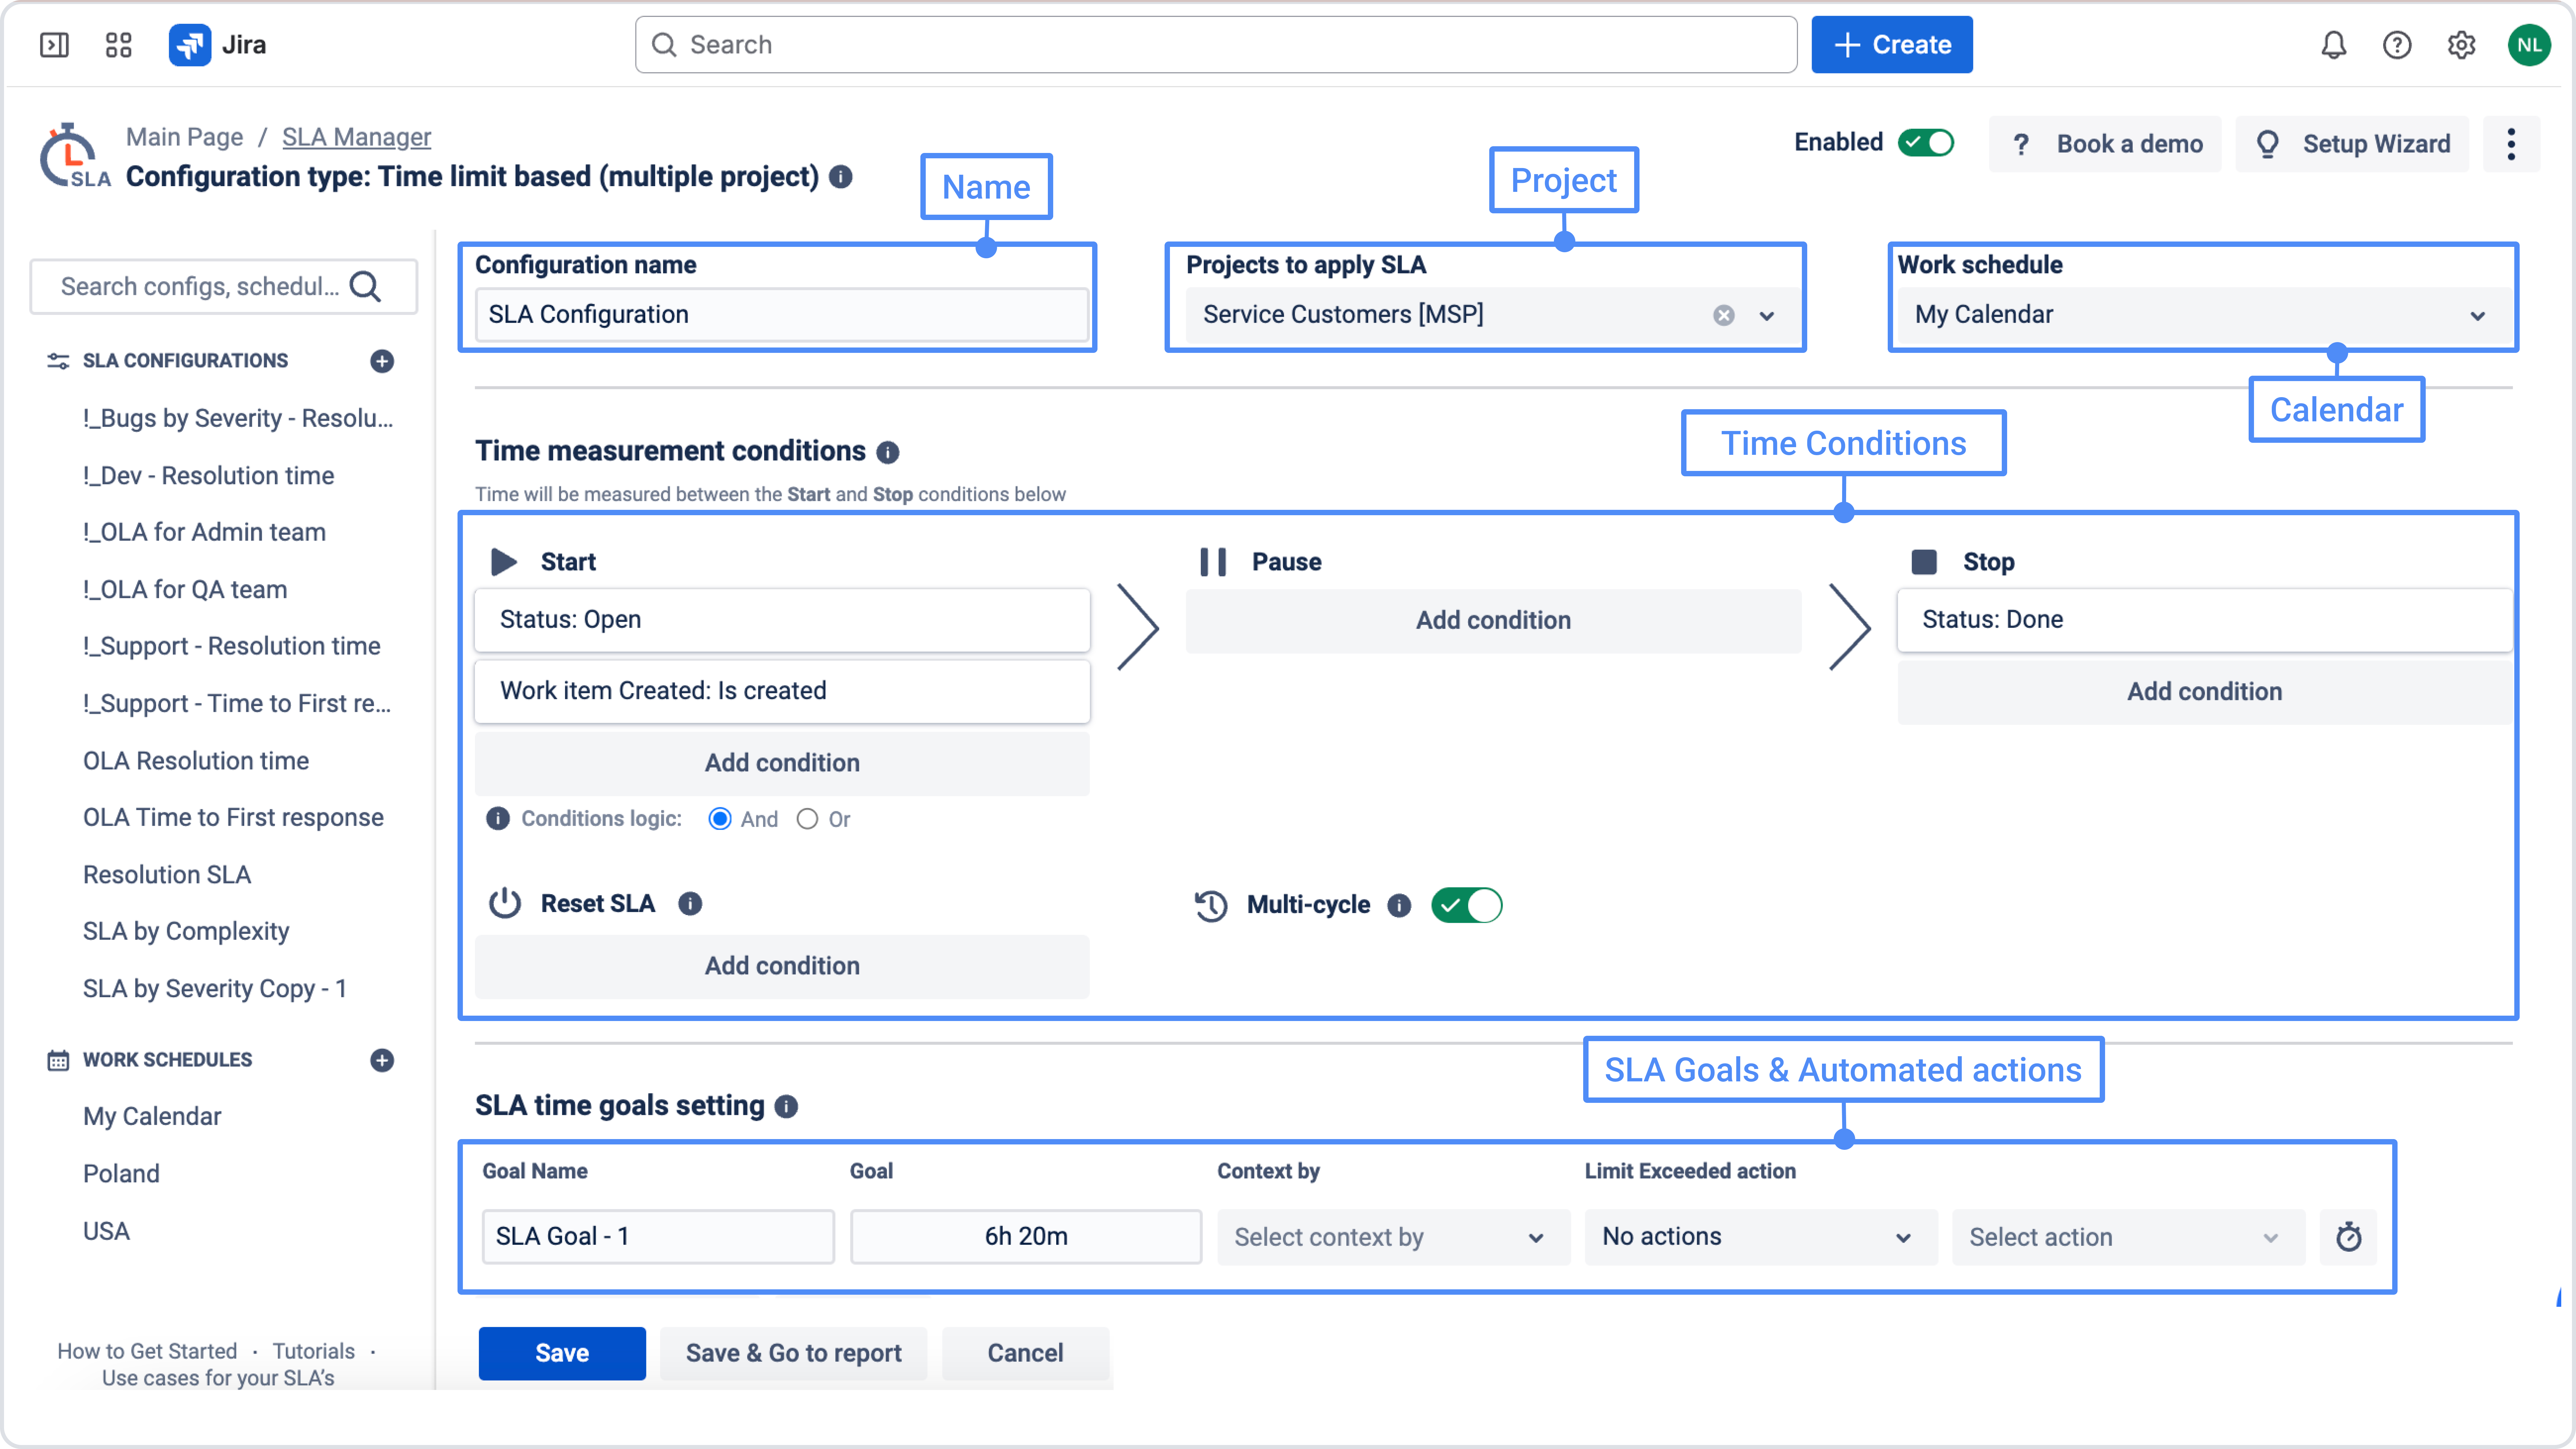Select the Or conditions logic radio

pos(807,819)
